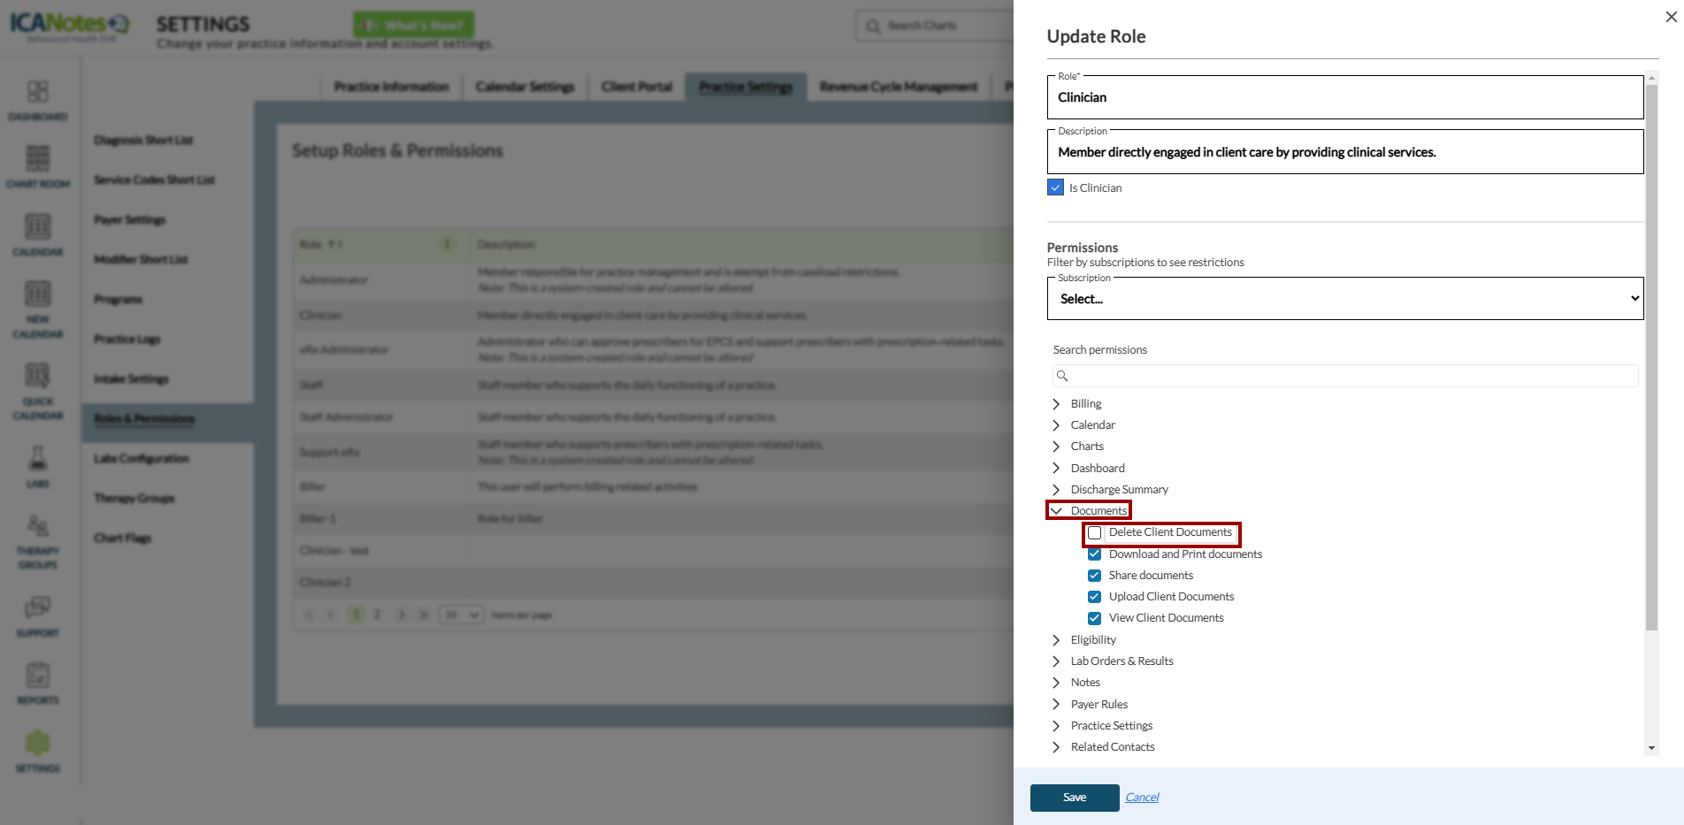Uncheck View Client Documents permission

coord(1095,618)
